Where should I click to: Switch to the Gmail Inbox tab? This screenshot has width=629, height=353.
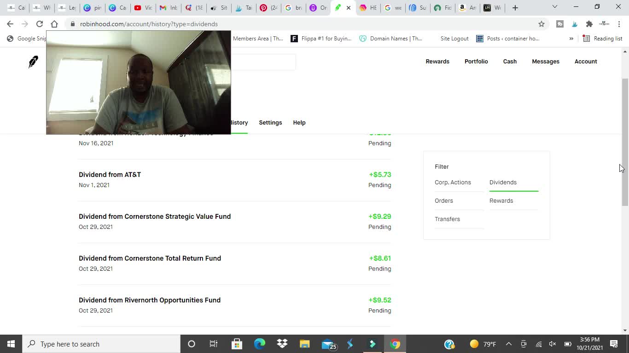coord(168,8)
